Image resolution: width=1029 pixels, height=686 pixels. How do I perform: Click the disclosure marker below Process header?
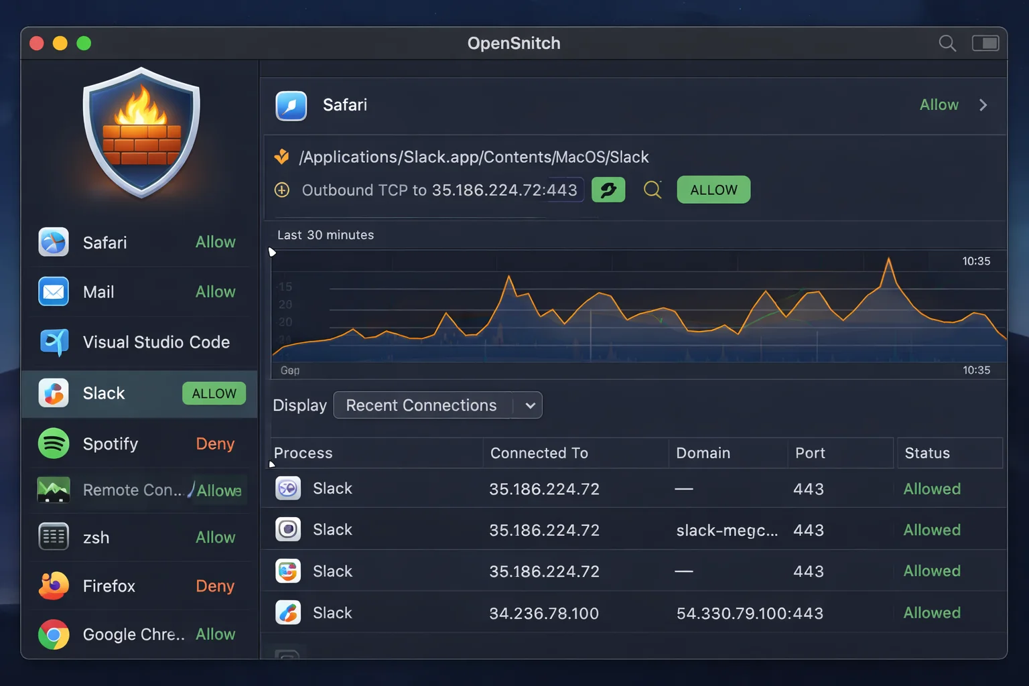[x=272, y=464]
